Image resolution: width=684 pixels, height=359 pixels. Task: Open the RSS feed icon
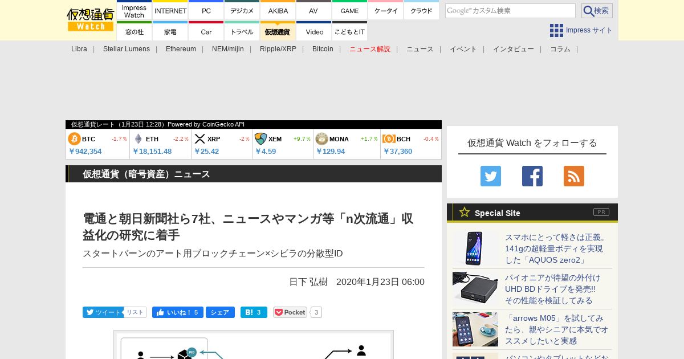pyautogui.click(x=574, y=176)
